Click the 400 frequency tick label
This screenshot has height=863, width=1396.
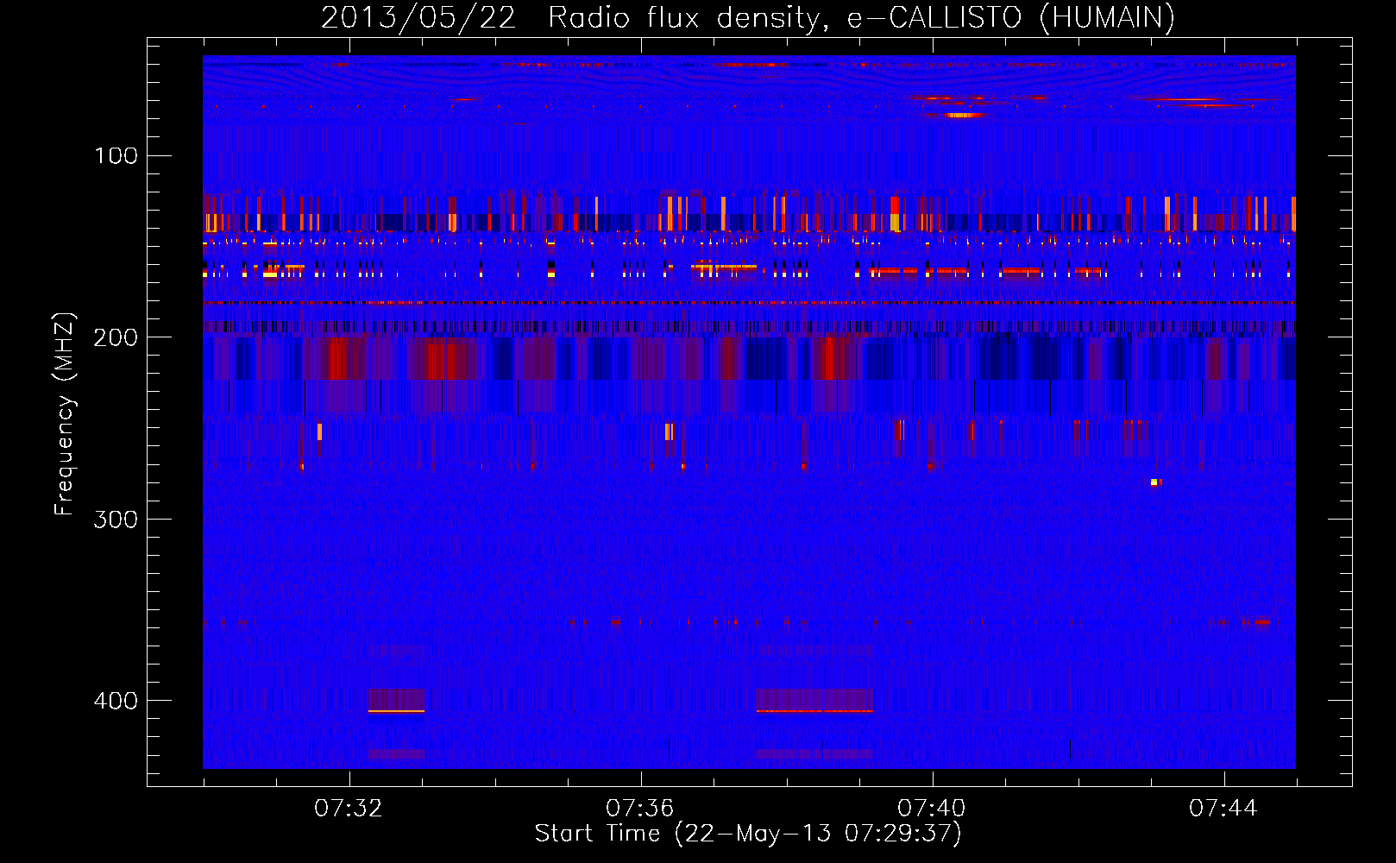click(x=116, y=700)
